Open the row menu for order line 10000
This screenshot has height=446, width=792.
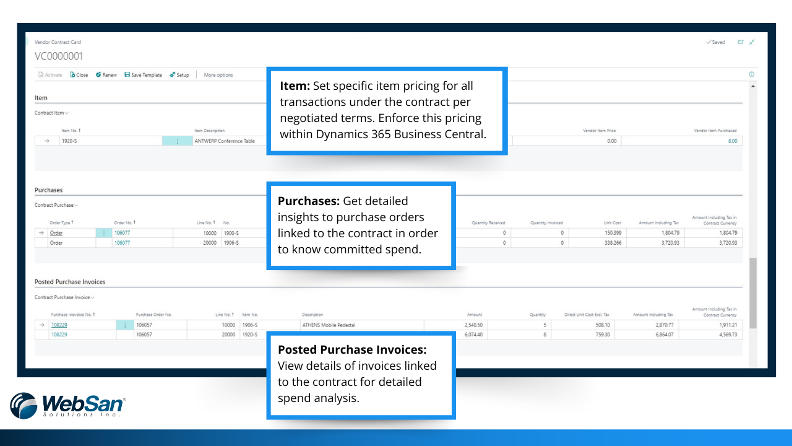click(x=103, y=233)
